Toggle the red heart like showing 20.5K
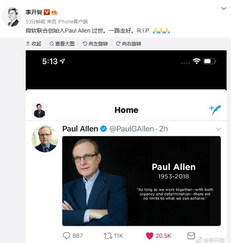 pyautogui.click(x=149, y=236)
